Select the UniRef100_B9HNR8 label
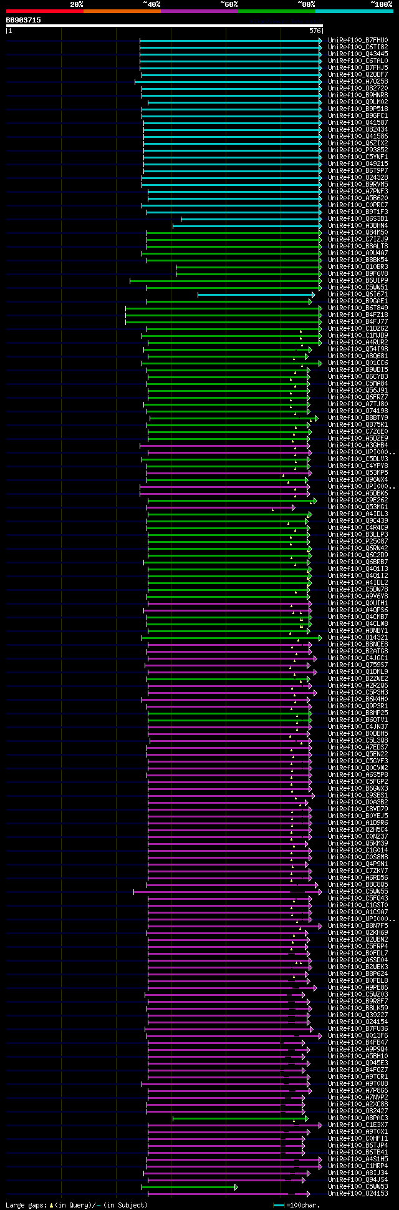 point(358,95)
